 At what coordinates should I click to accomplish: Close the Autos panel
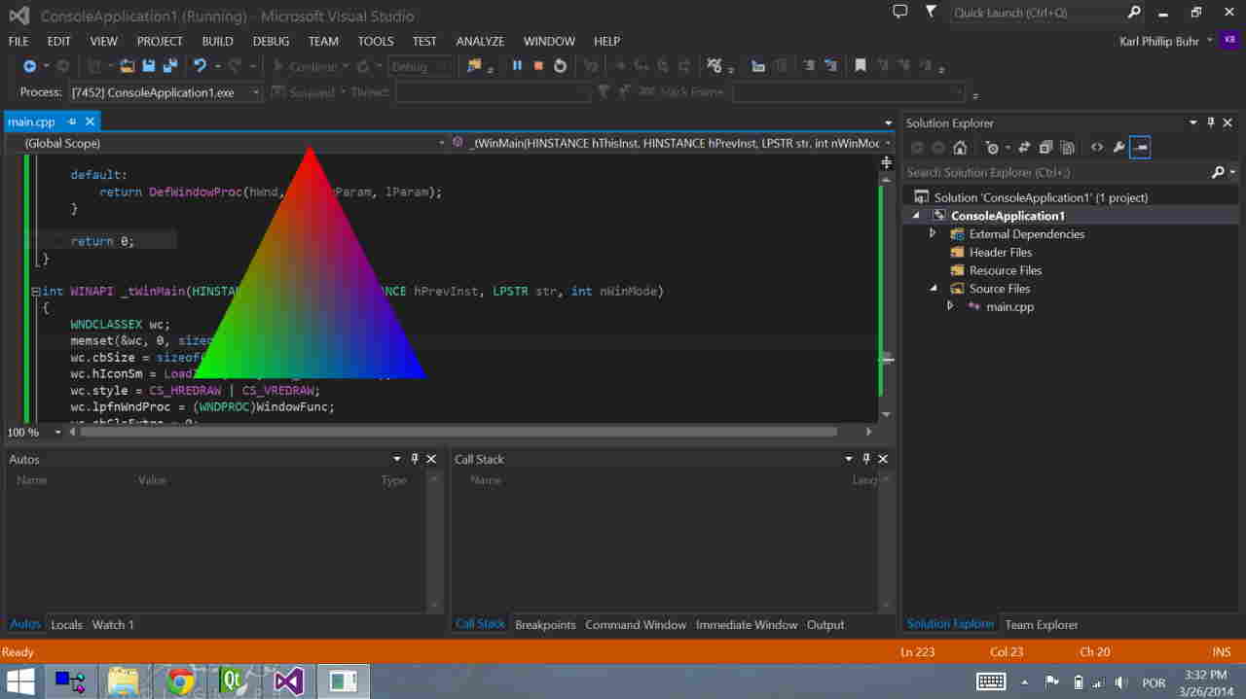(432, 459)
